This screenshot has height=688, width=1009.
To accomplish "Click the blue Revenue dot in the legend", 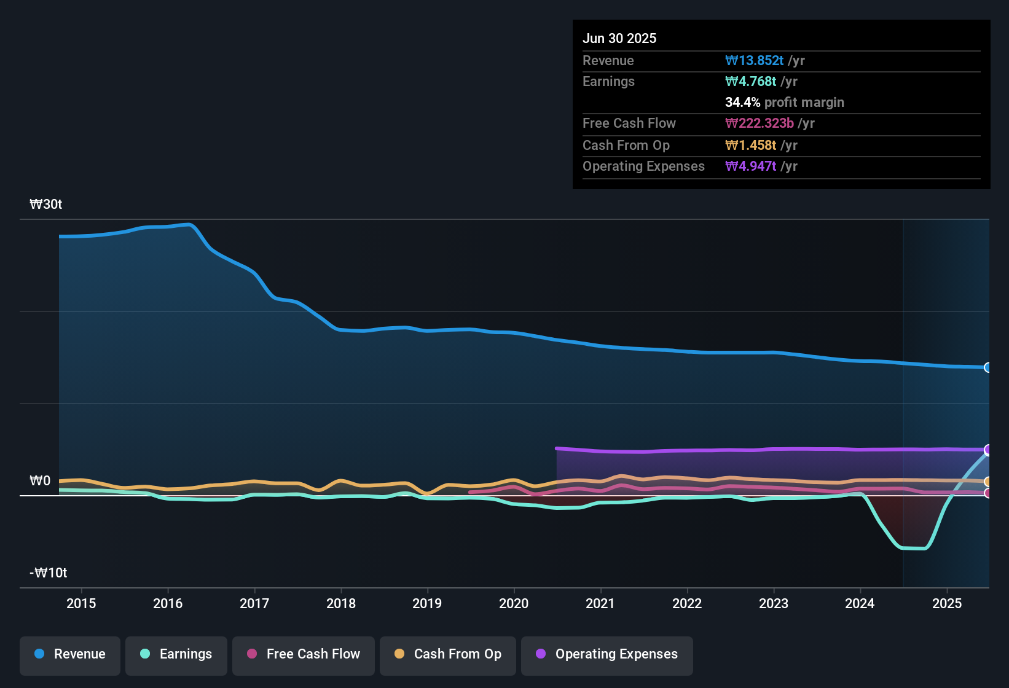I will (x=39, y=654).
